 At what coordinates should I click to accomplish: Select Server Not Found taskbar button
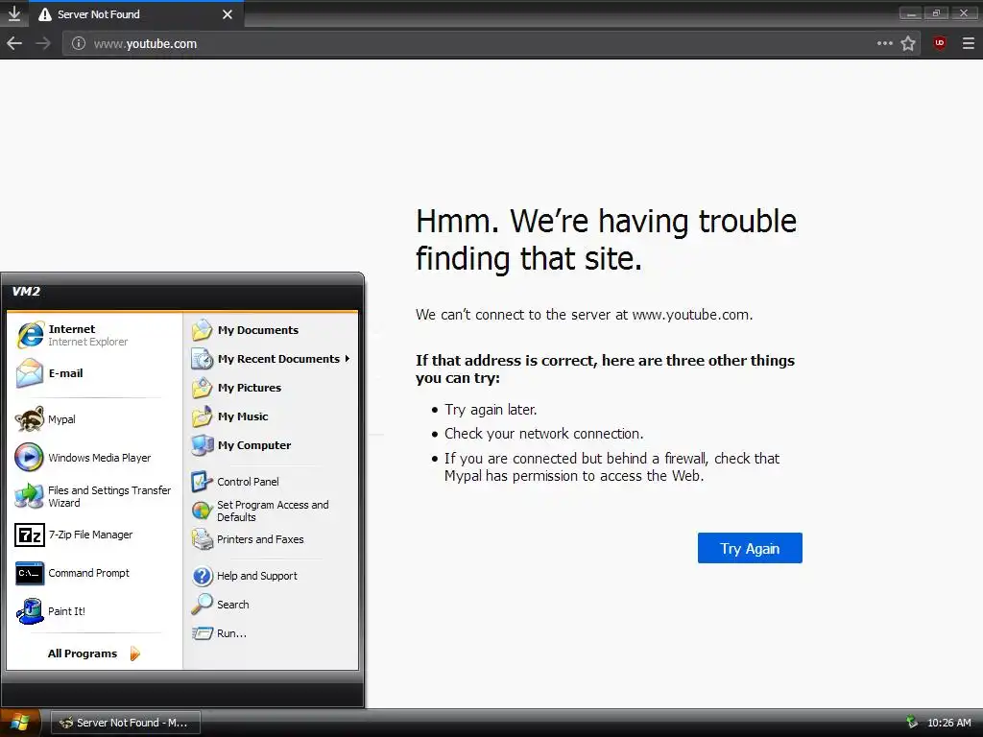(x=126, y=723)
